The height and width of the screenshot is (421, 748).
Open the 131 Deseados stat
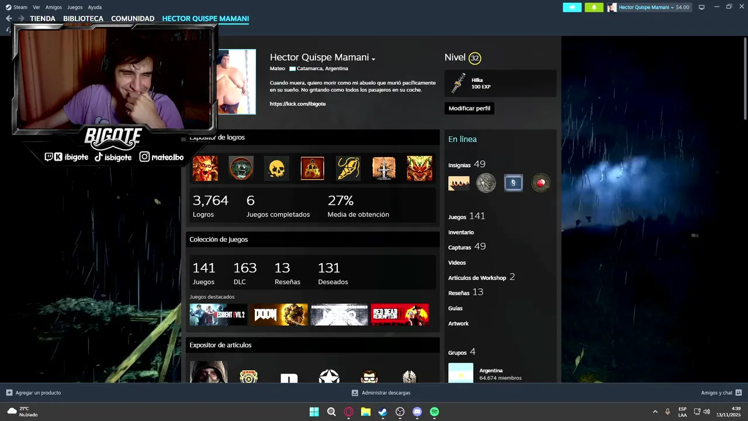coord(333,273)
